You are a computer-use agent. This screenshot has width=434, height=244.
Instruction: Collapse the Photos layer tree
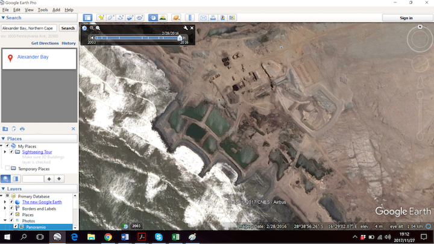click(5, 221)
